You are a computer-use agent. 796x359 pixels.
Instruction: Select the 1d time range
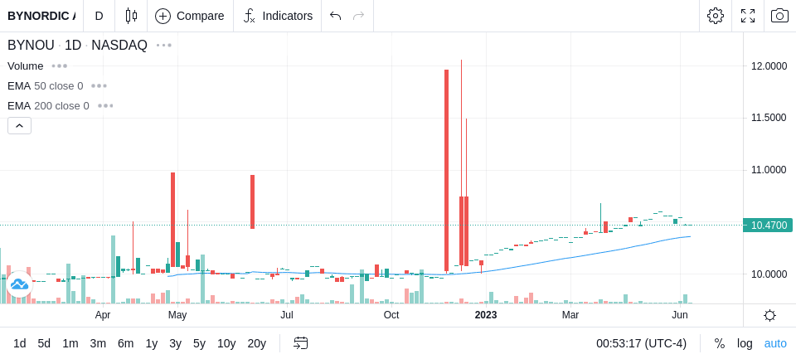click(20, 343)
